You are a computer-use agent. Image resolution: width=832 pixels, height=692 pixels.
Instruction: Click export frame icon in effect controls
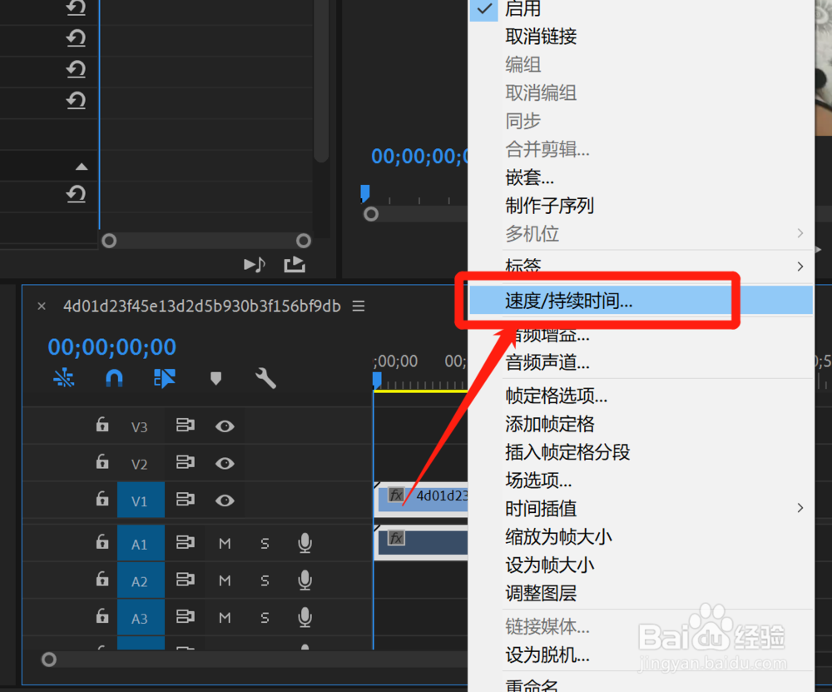pos(295,264)
